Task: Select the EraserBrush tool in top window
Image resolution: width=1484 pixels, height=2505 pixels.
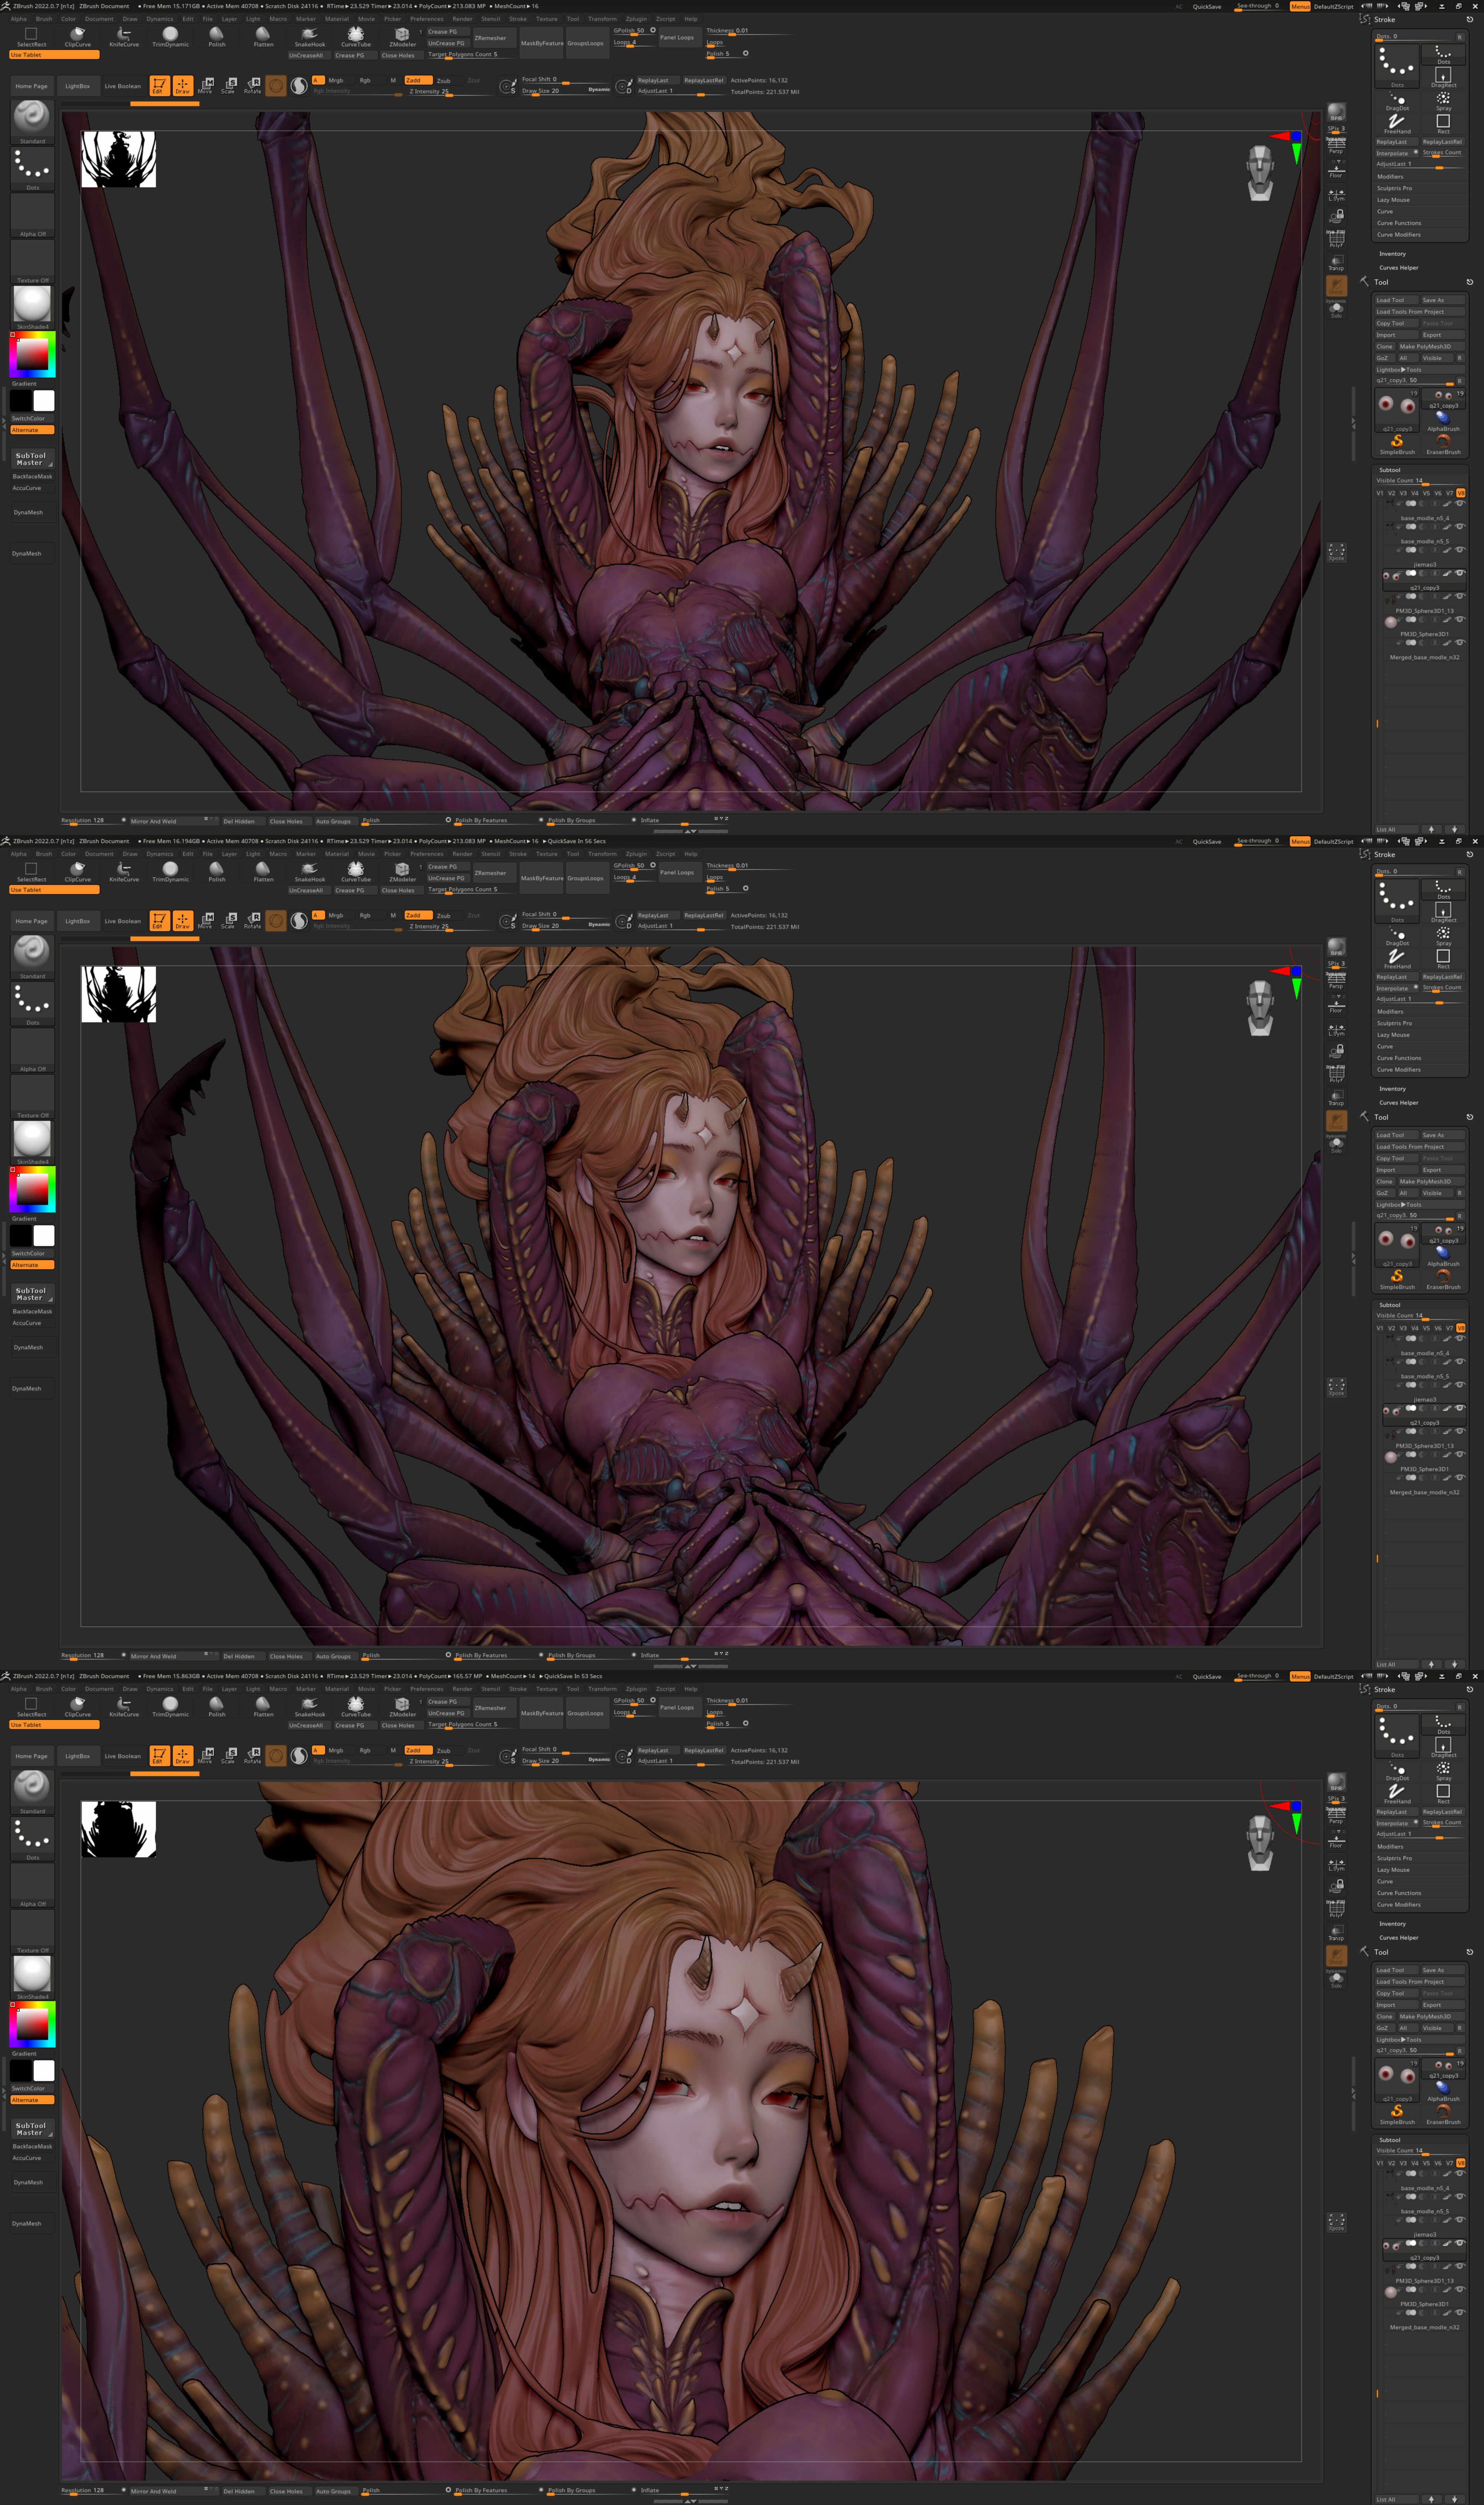Action: click(x=1443, y=444)
